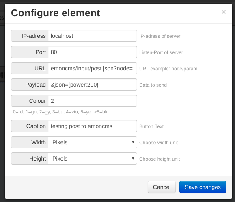This screenshot has width=235, height=202.
Task: Click the Port label
Action: click(x=30, y=52)
